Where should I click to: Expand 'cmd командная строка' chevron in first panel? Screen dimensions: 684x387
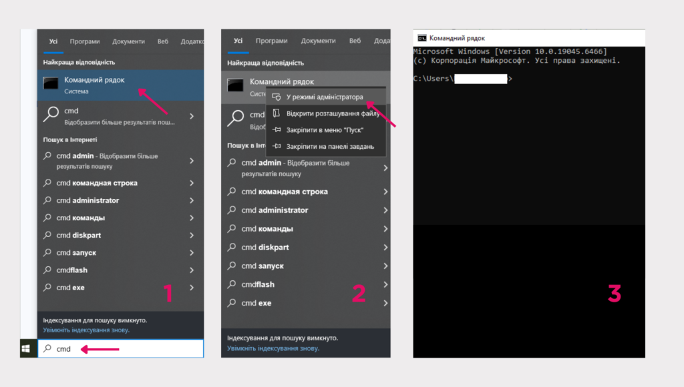192,183
